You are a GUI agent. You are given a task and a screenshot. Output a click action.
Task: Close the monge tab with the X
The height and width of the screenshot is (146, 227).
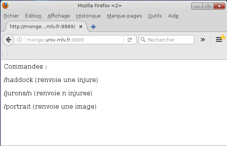pyautogui.click(x=81, y=27)
